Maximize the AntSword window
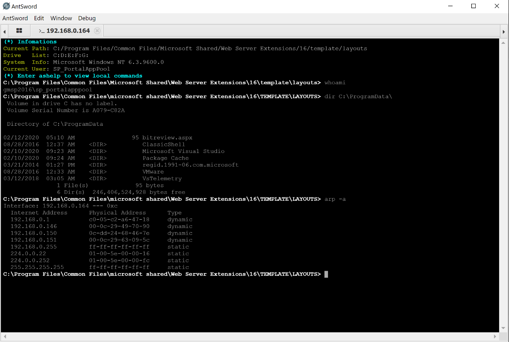Screen dimensions: 509x342 (474, 6)
